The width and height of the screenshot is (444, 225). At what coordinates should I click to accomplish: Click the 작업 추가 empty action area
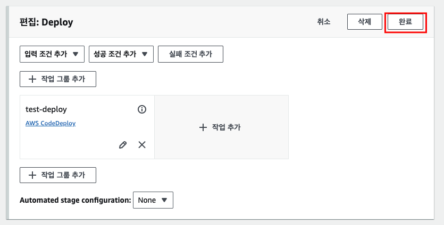pyautogui.click(x=221, y=127)
